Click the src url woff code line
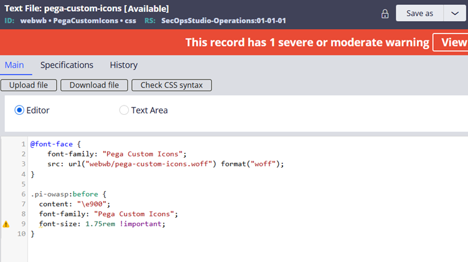Screen dimensions: 468x262 tap(165, 164)
